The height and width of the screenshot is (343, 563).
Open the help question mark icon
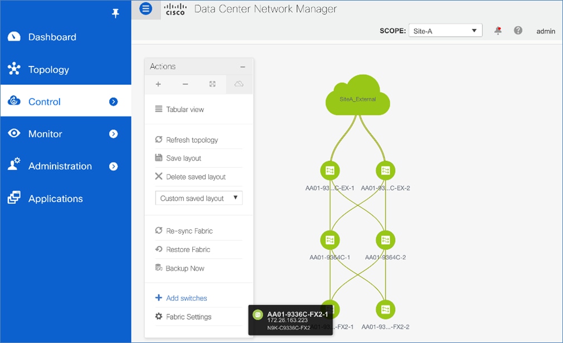[x=518, y=31]
